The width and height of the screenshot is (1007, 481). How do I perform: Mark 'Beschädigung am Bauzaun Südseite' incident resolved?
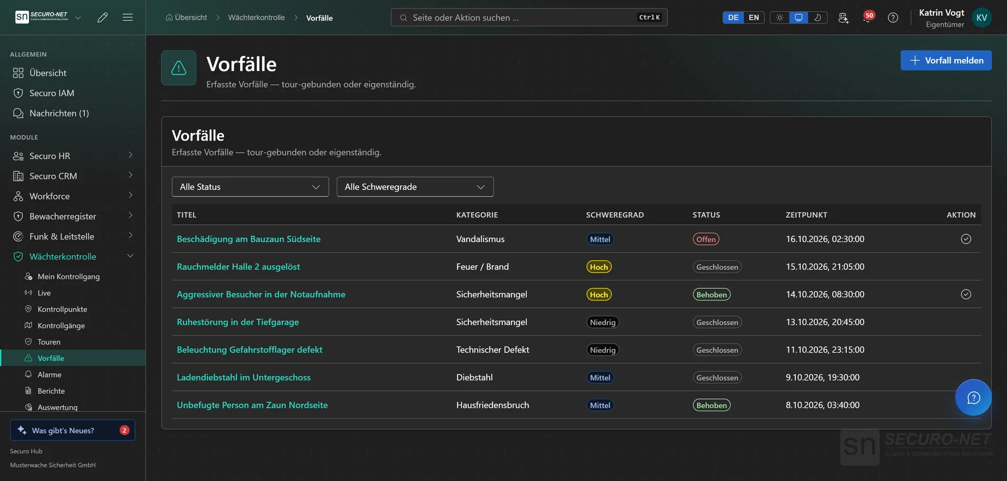[x=966, y=239]
